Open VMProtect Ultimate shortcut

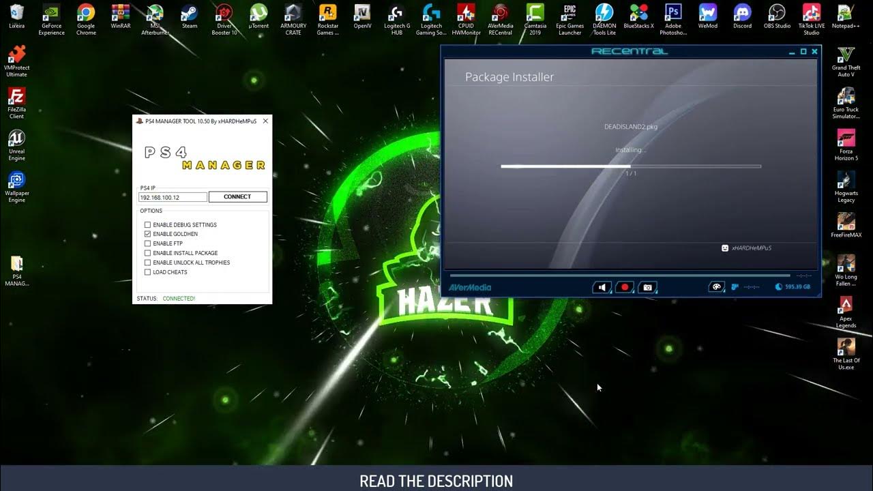tap(16, 61)
